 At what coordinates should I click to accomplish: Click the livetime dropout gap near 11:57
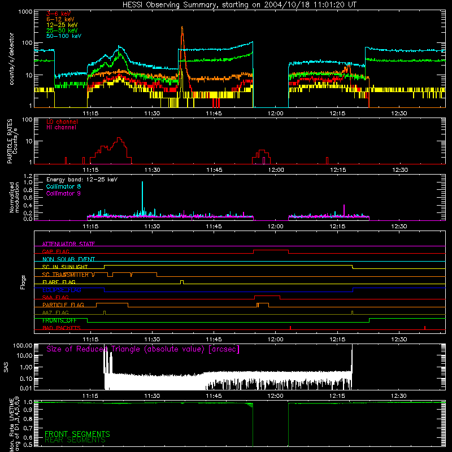[271, 424]
